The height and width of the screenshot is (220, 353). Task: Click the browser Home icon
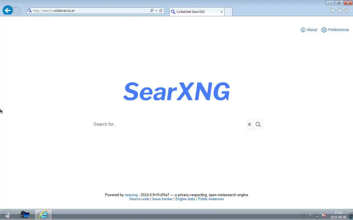tap(333, 11)
